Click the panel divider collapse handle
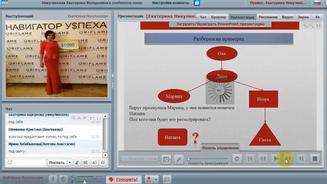The height and width of the screenshot is (184, 327). tap(112, 81)
